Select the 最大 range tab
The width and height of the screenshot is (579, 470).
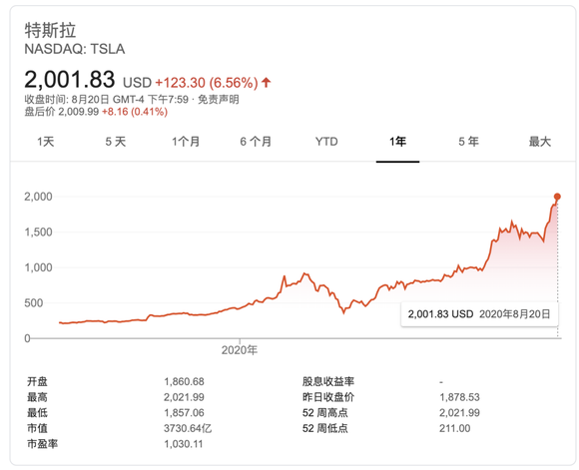click(539, 142)
